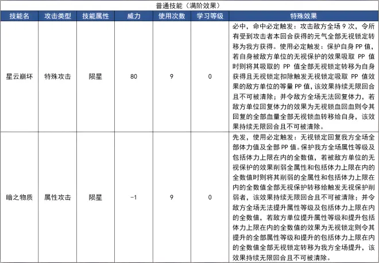Click the 技能属性 column header
379x263 pixels.
pos(95,16)
